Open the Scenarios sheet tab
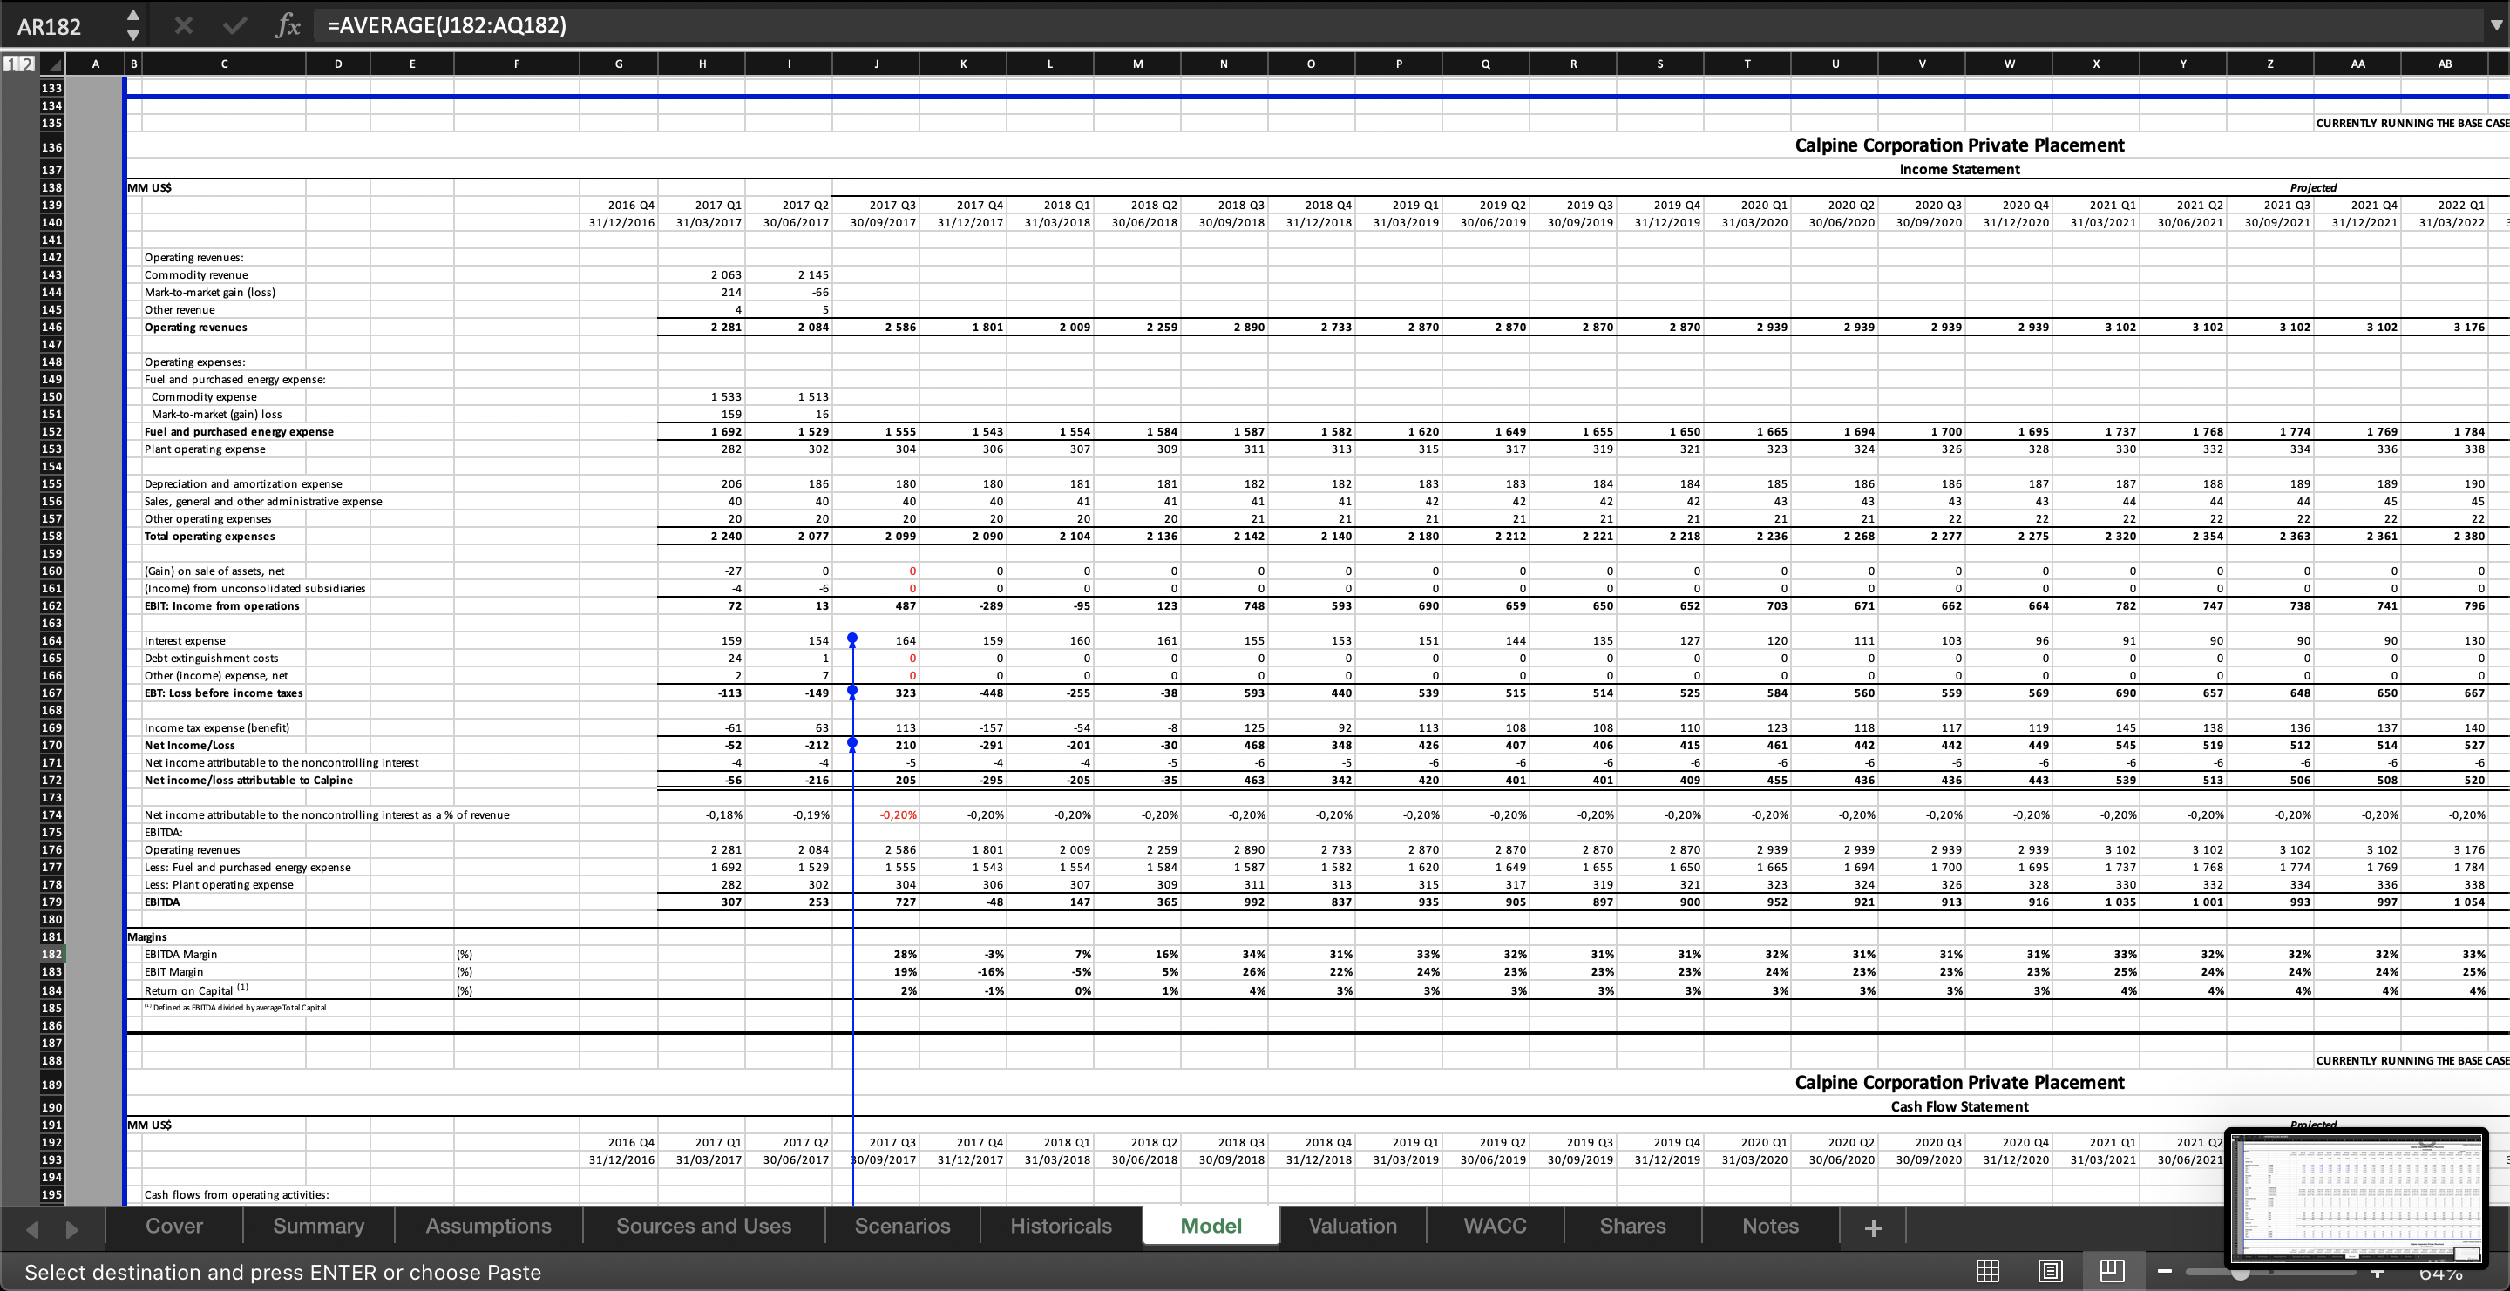This screenshot has width=2510, height=1291. point(902,1226)
